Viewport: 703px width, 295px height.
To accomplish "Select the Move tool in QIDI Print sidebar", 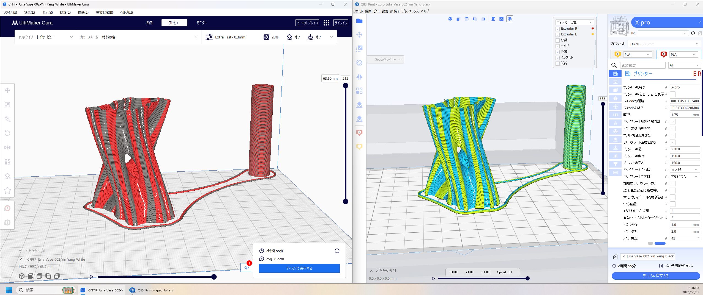I will coord(359,35).
